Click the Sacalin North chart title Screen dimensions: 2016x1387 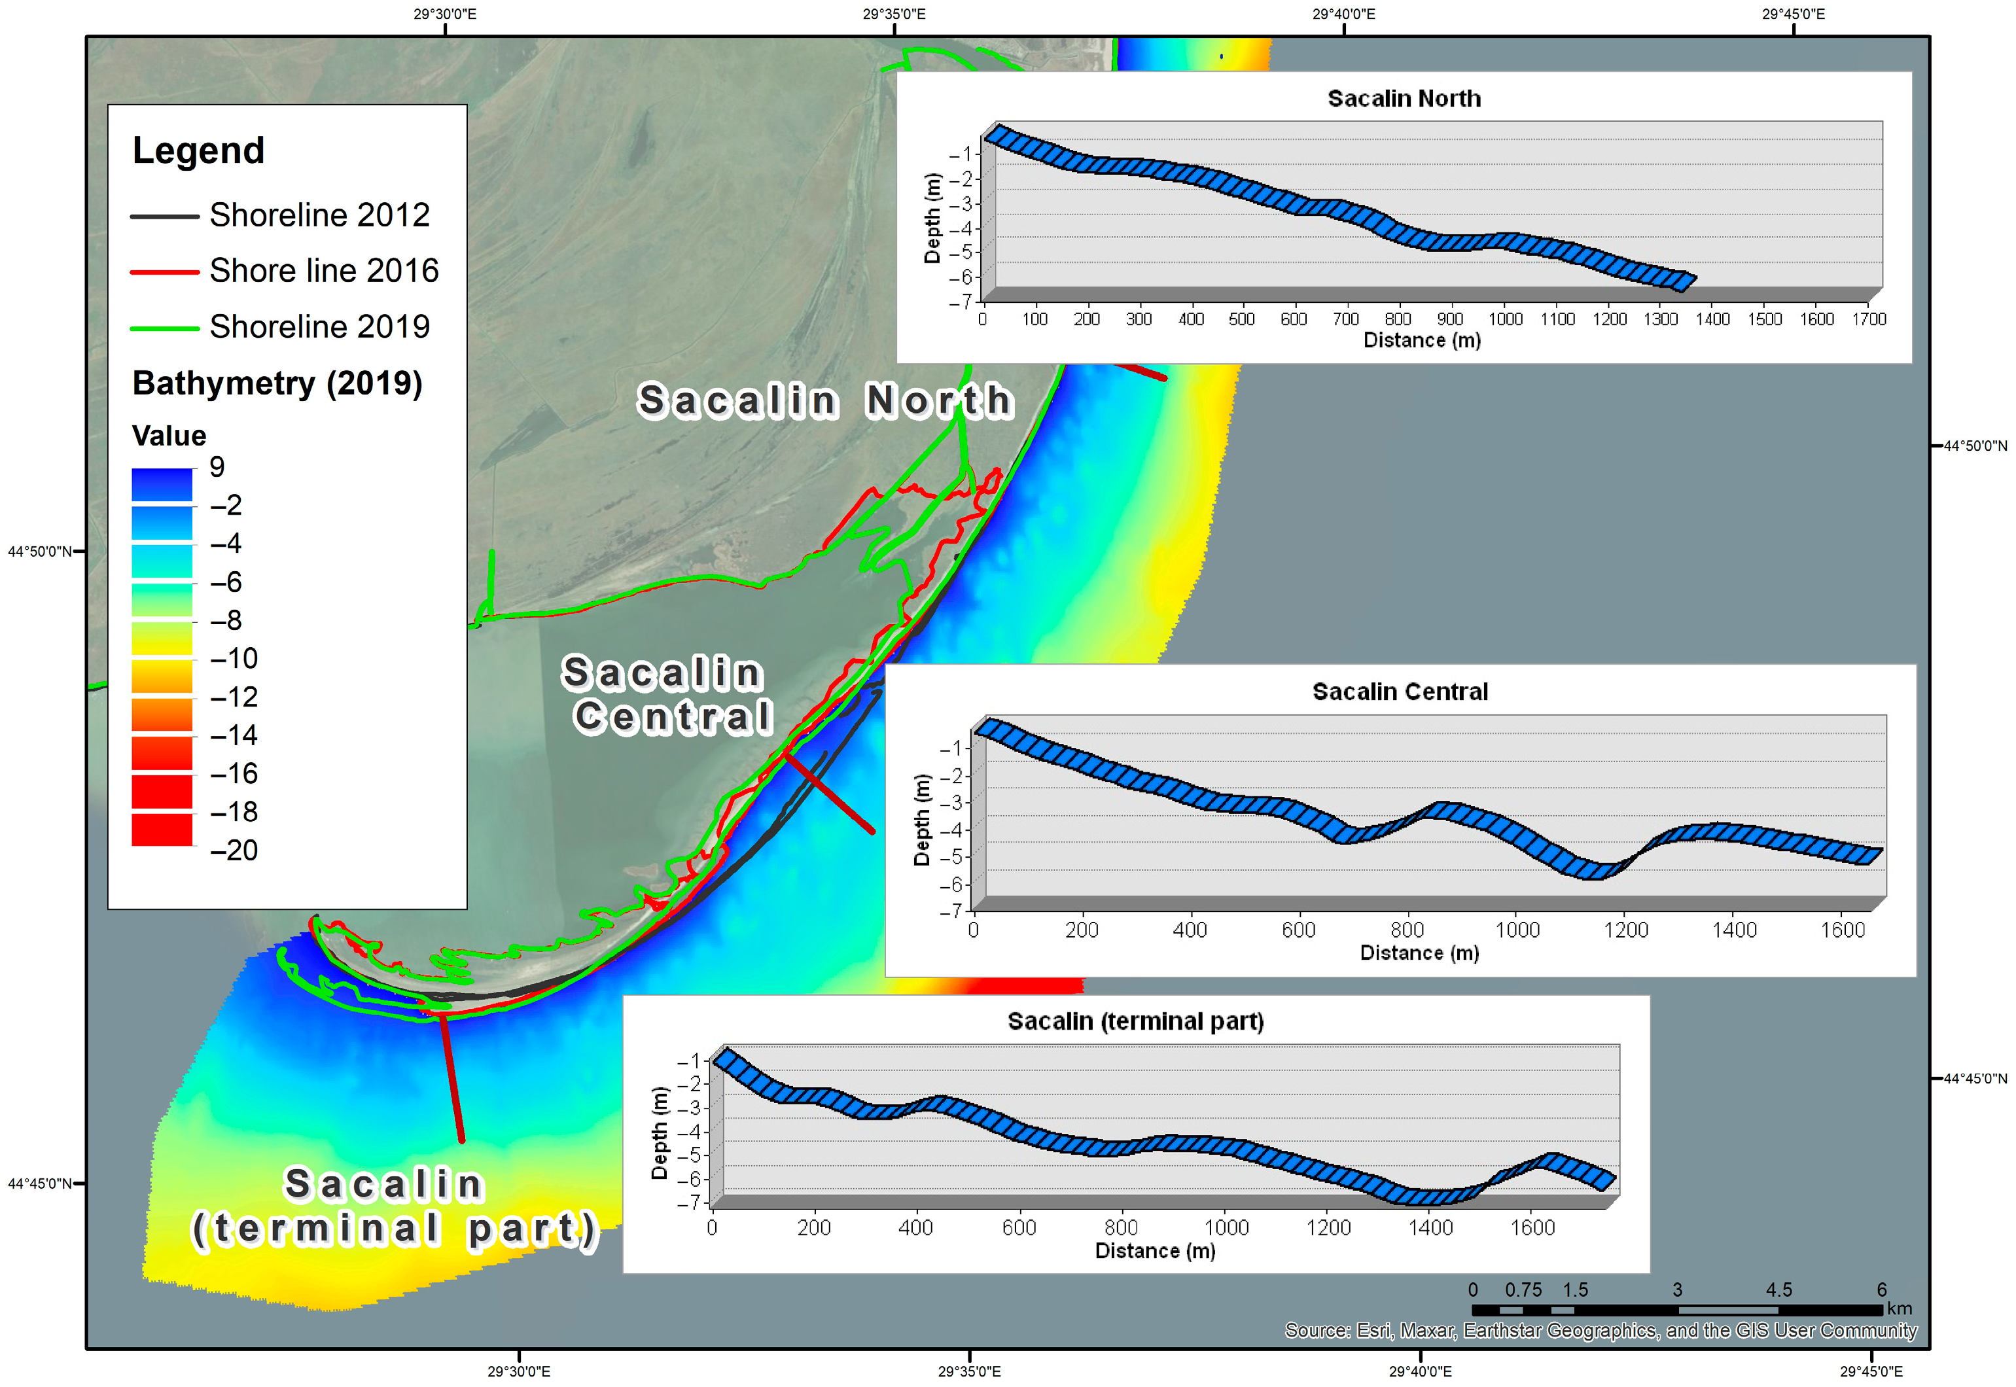pyautogui.click(x=1404, y=98)
